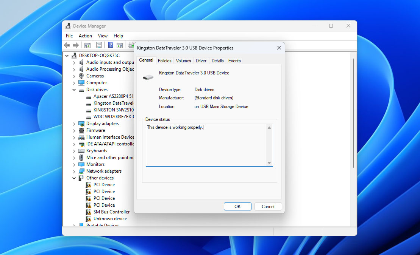The width and height of the screenshot is (420, 255).
Task: Click the Other devices category icon
Action: tap(81, 178)
